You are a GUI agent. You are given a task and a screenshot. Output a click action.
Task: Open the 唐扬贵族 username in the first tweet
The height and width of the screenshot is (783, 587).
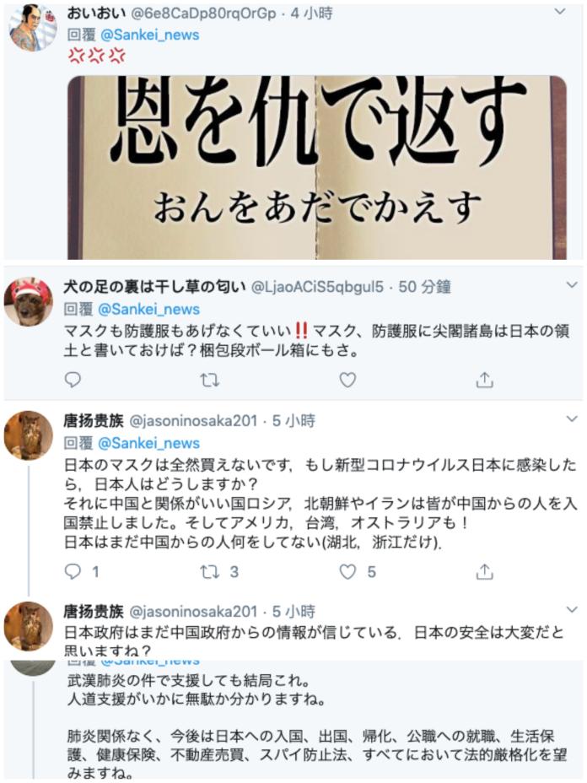point(94,421)
